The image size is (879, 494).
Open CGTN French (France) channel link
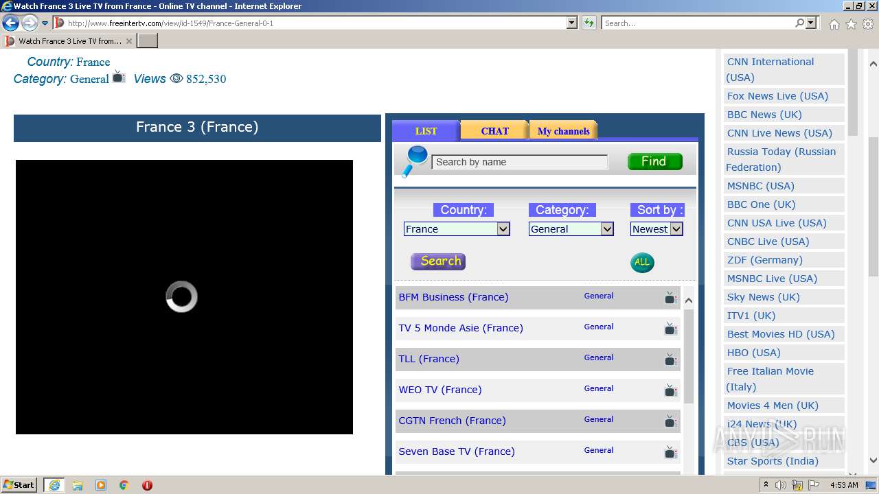pyautogui.click(x=452, y=421)
